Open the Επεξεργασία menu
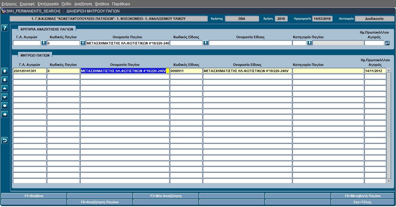Viewport: 396px width, 207px height. pos(48,4)
